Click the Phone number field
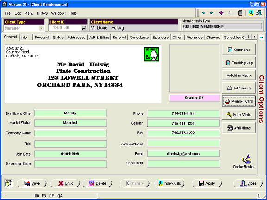This screenshot has height=200, width=267. point(184,113)
